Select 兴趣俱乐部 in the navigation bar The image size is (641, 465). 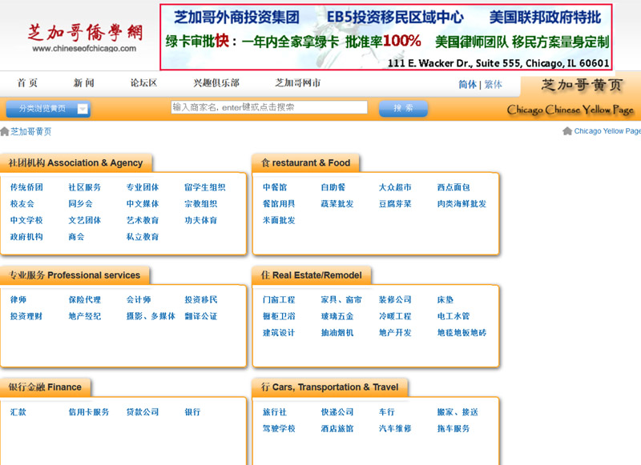click(x=216, y=83)
